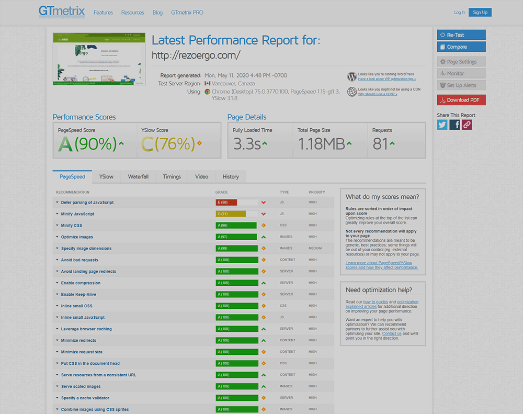The width and height of the screenshot is (523, 414).
Task: Click green arrow next to Fully Loaded Time
Action: 265,143
